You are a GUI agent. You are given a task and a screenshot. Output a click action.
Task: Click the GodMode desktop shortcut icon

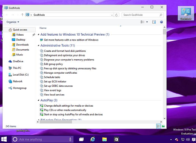[x=186, y=13]
